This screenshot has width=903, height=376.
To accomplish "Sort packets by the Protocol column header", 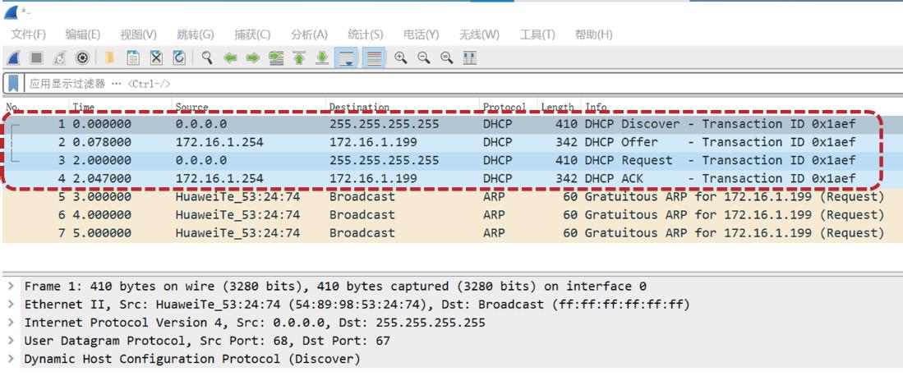I will 504,108.
